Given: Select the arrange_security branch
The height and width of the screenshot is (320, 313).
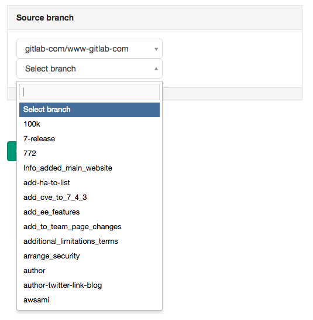Looking at the screenshot, I should [x=90, y=256].
